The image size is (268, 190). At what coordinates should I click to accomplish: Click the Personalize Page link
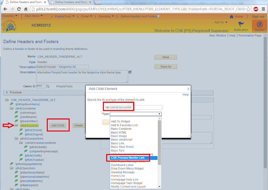pyautogui.click(x=250, y=36)
